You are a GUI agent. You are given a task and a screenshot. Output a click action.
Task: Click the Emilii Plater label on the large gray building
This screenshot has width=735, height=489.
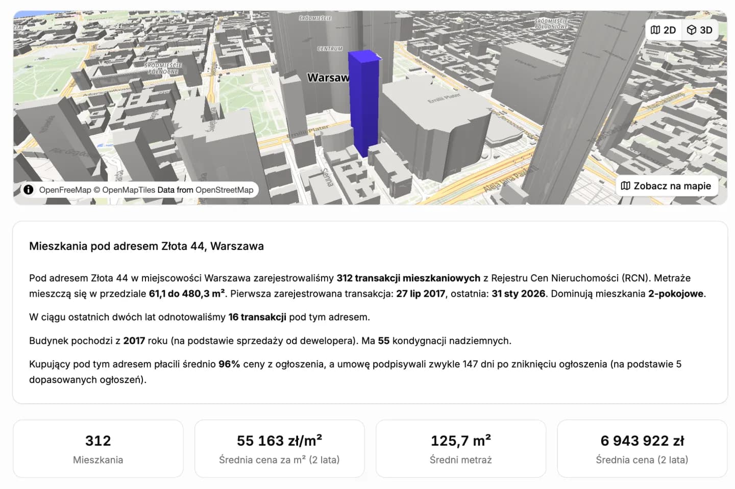point(444,98)
